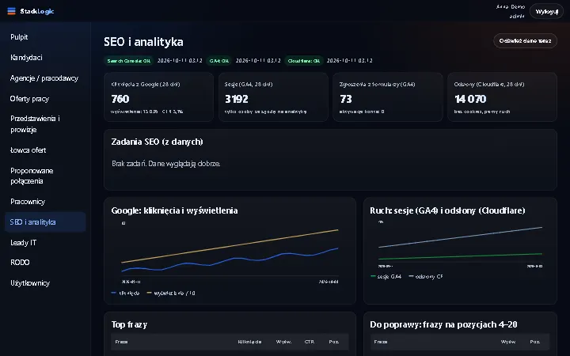Image resolution: width=570 pixels, height=356 pixels.
Task: Click the Sesje GA4 value 3 192
Action: click(236, 99)
